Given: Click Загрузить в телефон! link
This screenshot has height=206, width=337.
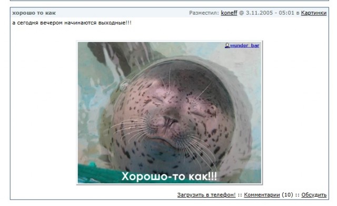Looking at the screenshot, I should [x=206, y=194].
